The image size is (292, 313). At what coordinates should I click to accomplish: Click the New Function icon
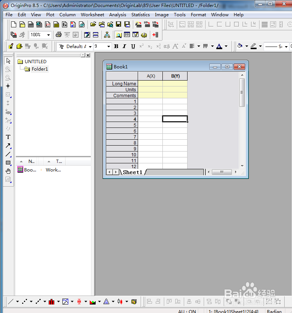point(65,24)
